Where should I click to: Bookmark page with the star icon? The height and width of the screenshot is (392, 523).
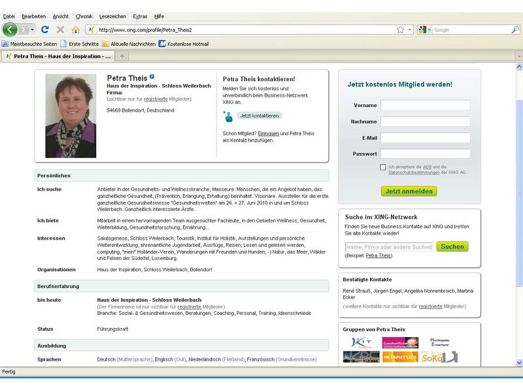click(x=400, y=29)
